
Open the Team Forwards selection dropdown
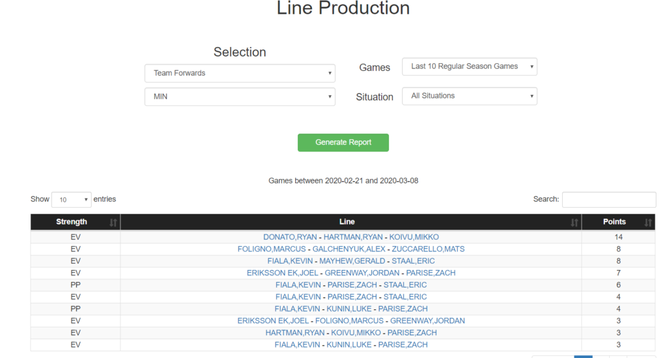240,73
